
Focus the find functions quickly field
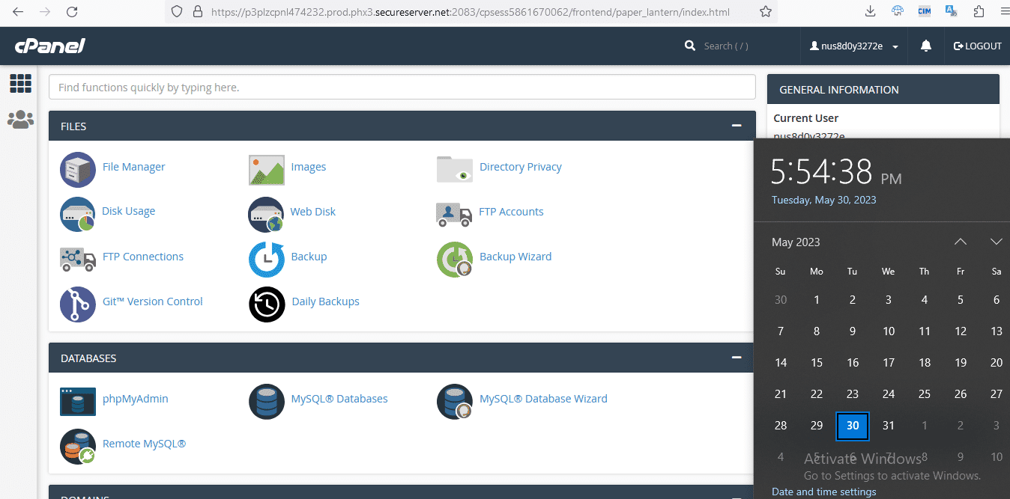[402, 88]
